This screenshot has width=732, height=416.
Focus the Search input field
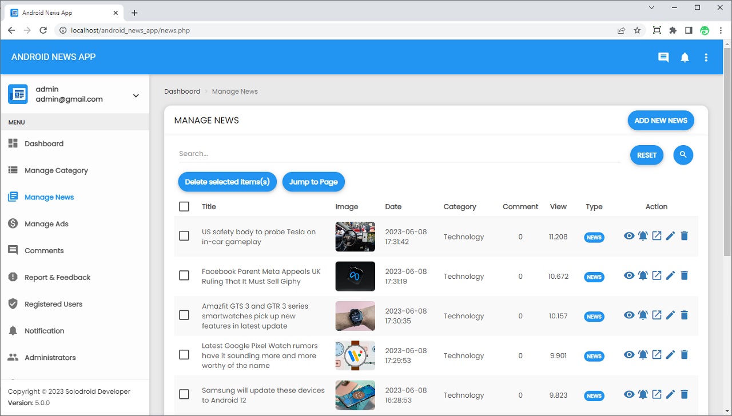tap(399, 154)
